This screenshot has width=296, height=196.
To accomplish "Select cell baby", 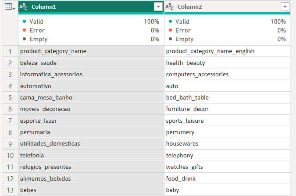I will 228,190.
